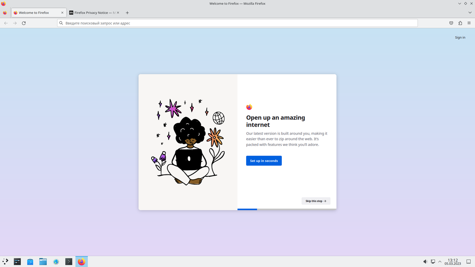
Task: Switch to the Welcome to Firefox tab
Action: coord(38,13)
